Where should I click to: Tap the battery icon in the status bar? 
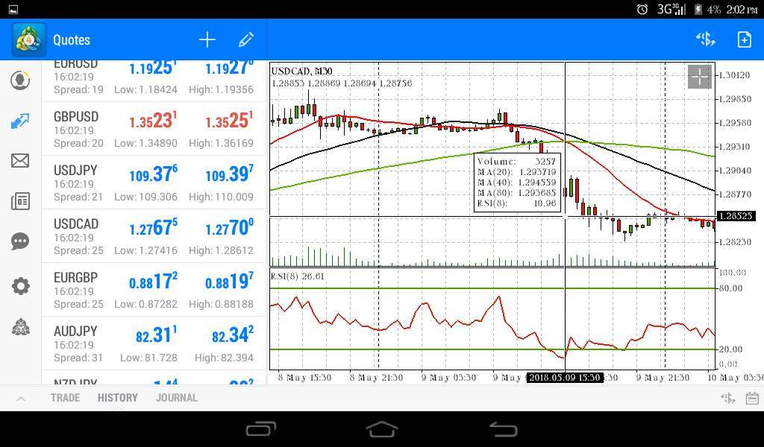click(x=698, y=9)
